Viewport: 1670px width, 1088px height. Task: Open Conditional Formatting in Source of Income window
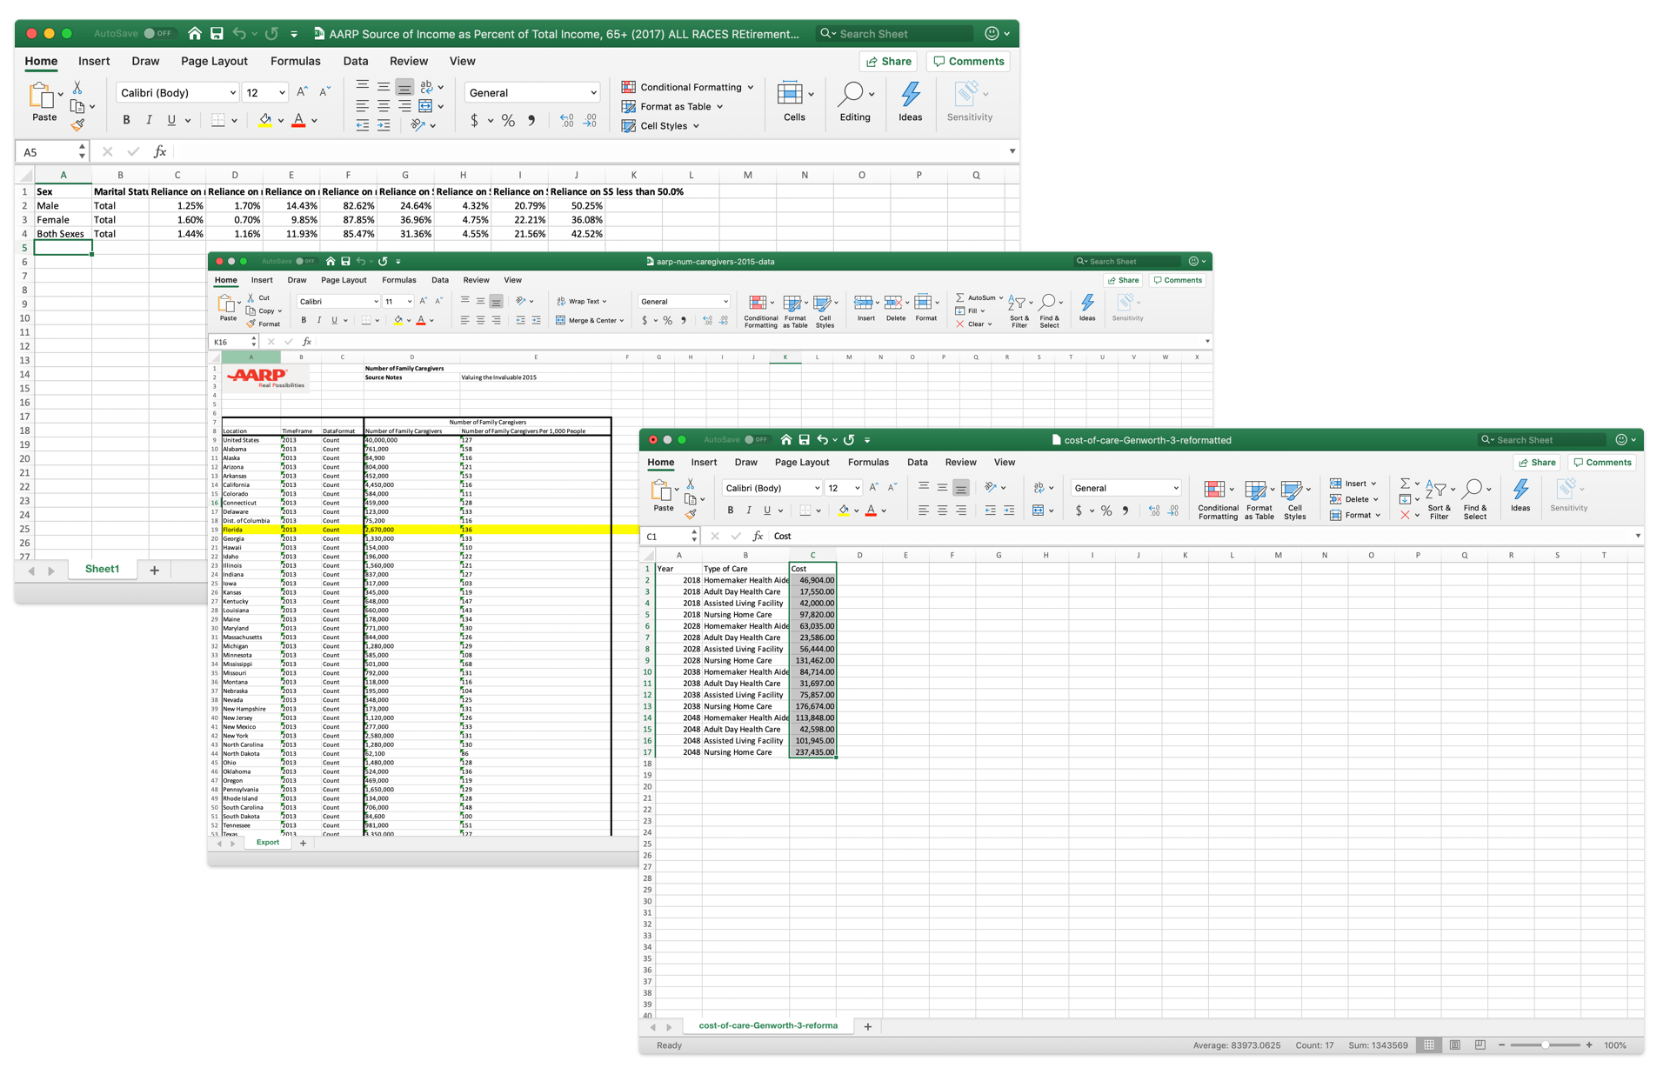coord(687,87)
